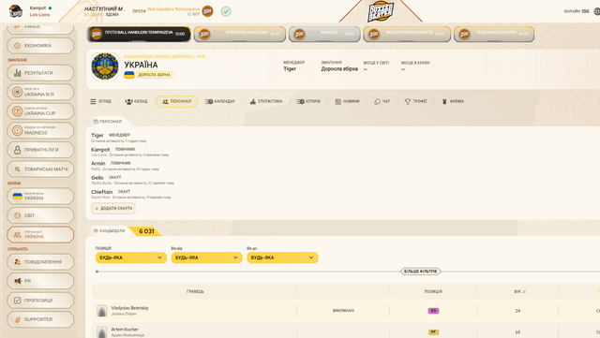Click Vladyslav Beletskiy's player portrait
This screenshot has width=600, height=338.
[102, 311]
